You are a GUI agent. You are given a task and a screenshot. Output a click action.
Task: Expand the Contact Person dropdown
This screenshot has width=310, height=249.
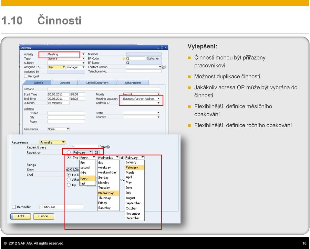[x=160, y=67]
